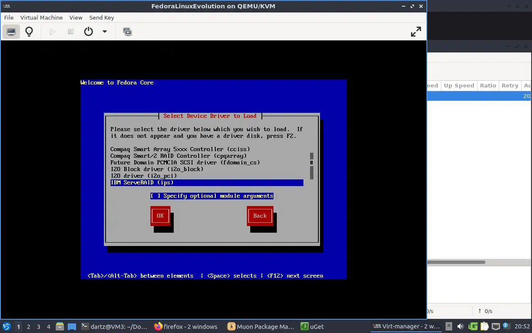
Task: Pause the virtual machine
Action: [x=71, y=32]
